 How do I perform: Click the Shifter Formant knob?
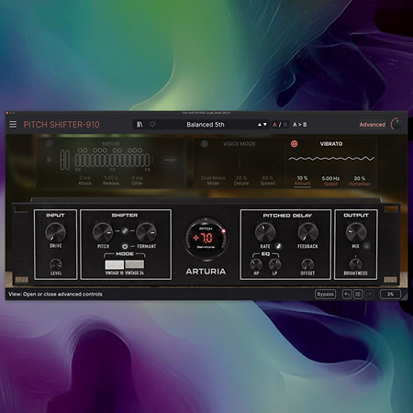click(x=146, y=232)
